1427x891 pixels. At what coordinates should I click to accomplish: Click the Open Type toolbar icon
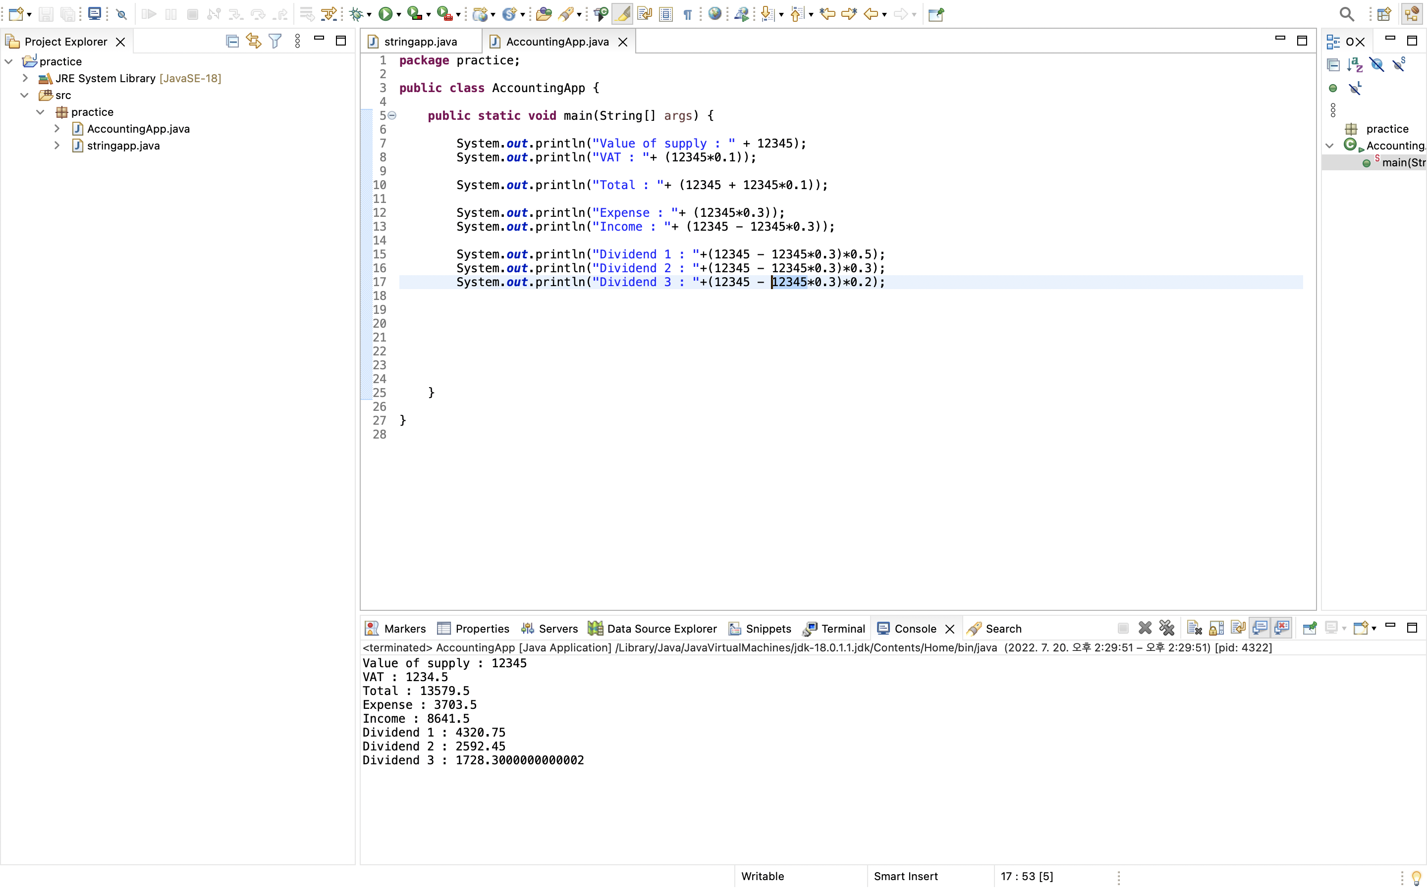(x=543, y=14)
